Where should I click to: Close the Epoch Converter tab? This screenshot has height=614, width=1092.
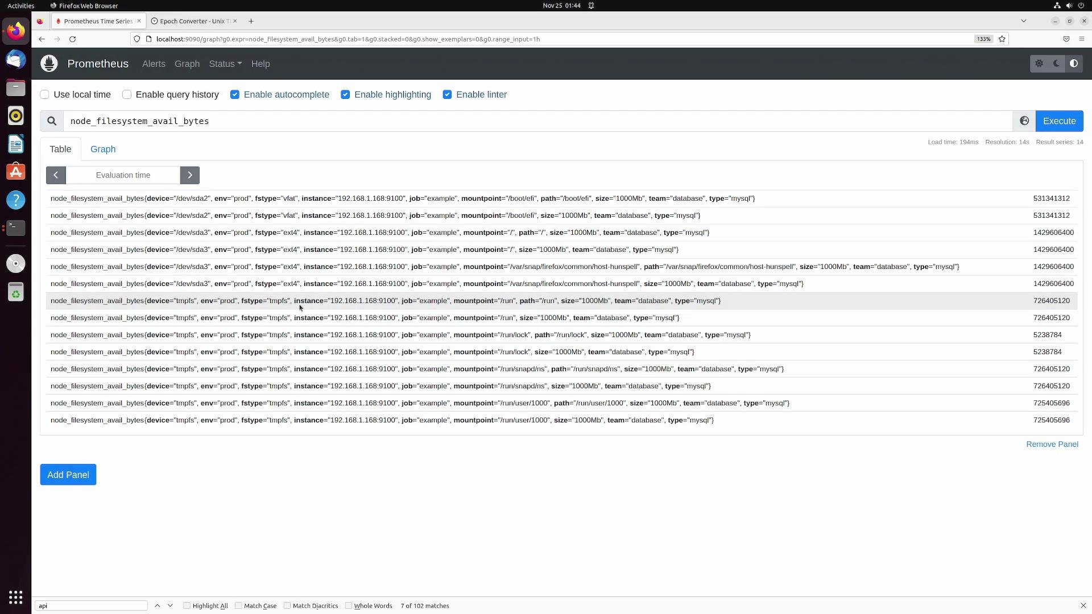coord(235,21)
